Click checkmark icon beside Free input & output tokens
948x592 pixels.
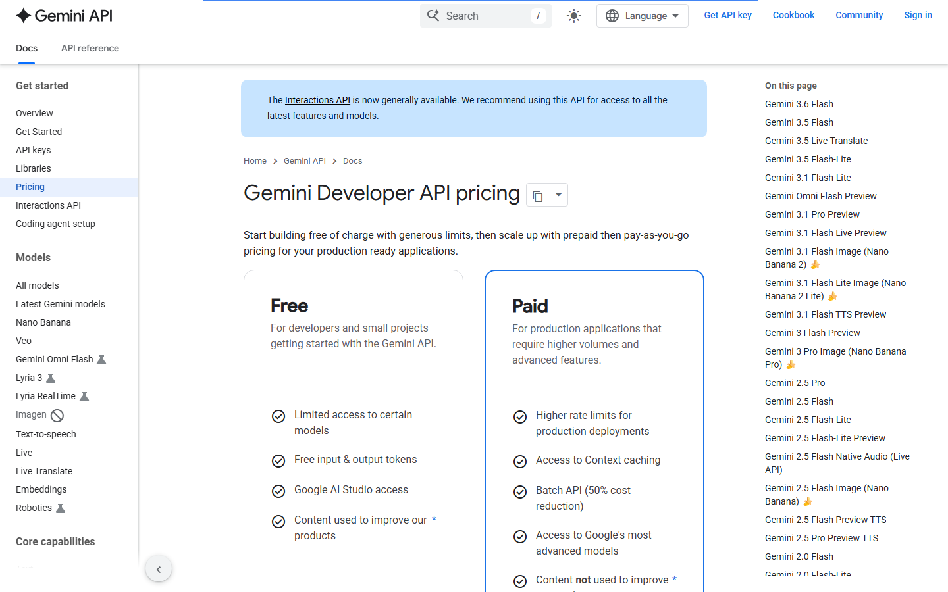coord(278,461)
